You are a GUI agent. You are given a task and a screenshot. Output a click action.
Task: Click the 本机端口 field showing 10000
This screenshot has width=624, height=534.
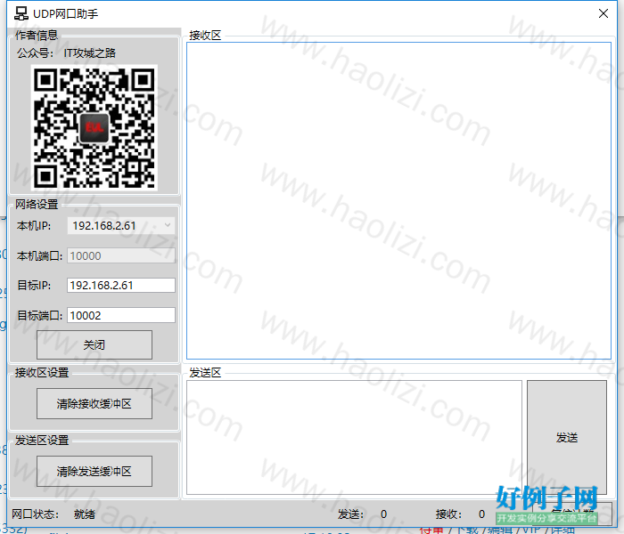click(121, 256)
